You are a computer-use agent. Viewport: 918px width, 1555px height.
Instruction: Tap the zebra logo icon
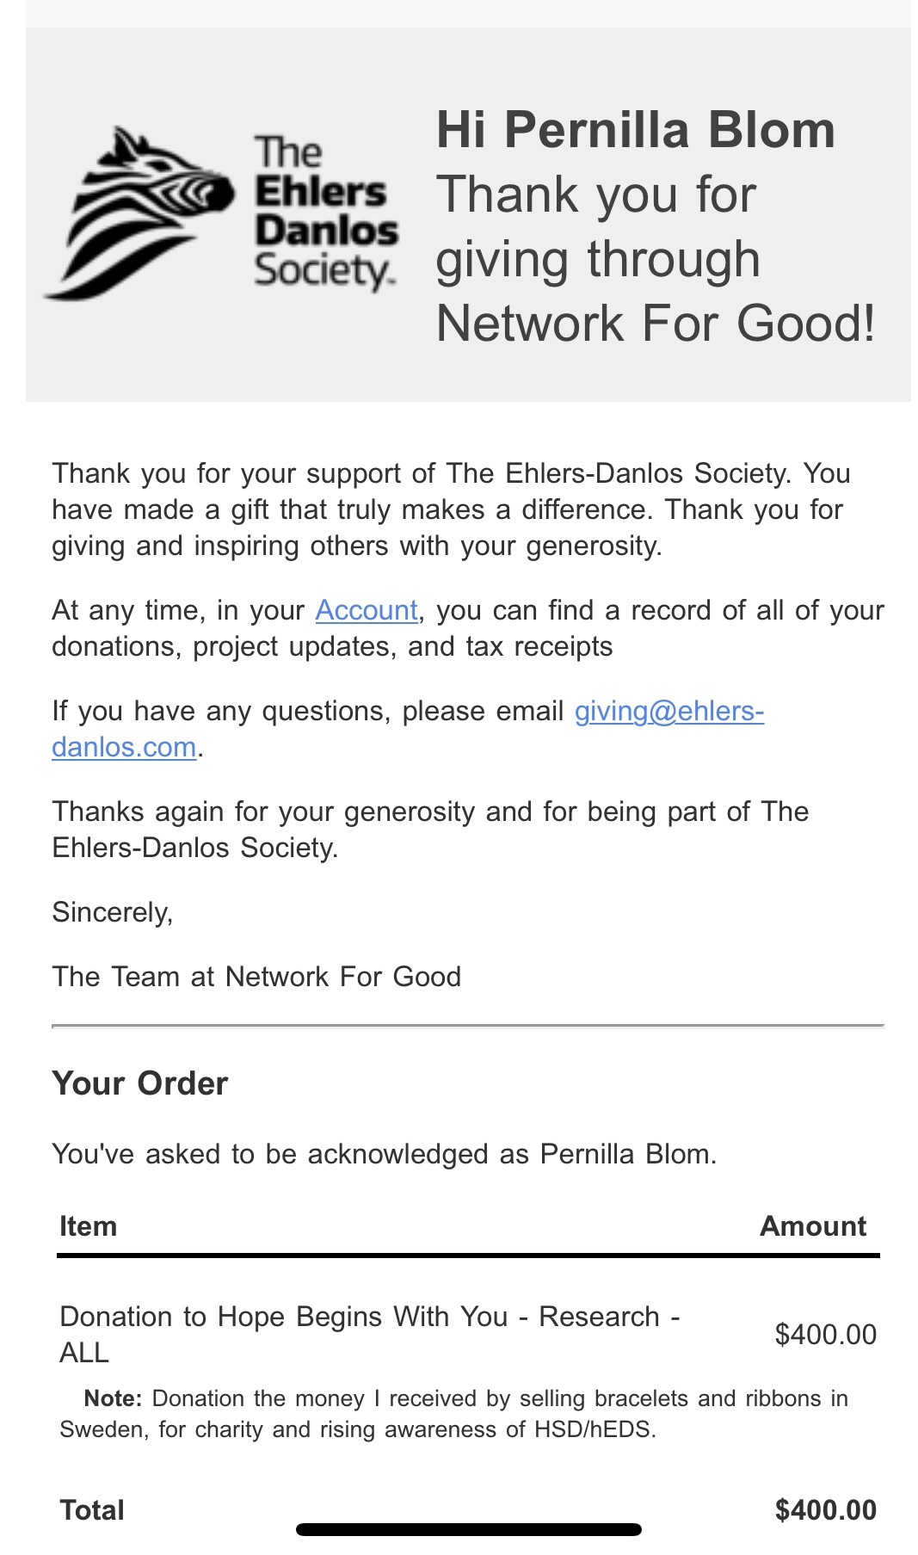tap(138, 213)
